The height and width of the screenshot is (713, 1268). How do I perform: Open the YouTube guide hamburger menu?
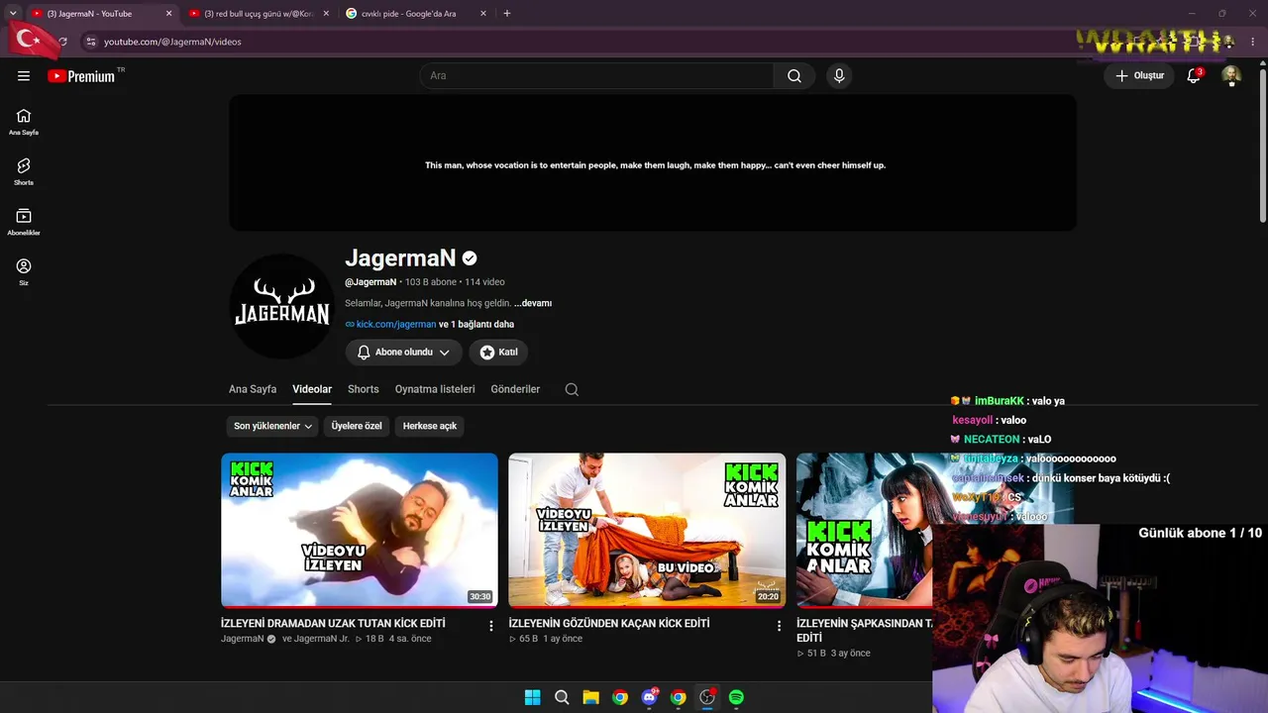(24, 76)
